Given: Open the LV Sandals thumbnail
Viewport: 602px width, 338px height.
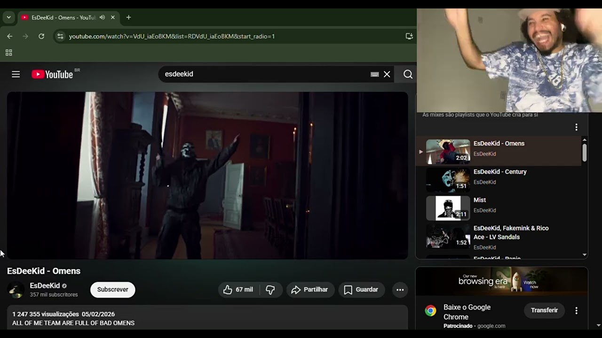Looking at the screenshot, I should (448, 236).
